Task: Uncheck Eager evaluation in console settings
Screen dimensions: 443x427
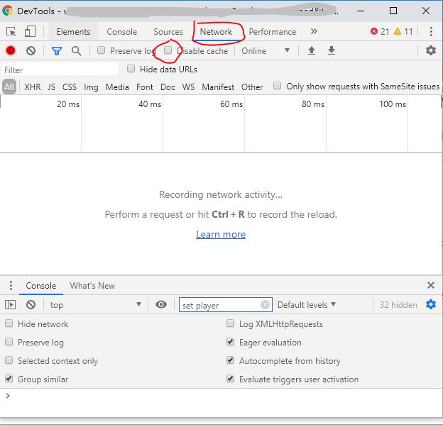Action: click(230, 342)
